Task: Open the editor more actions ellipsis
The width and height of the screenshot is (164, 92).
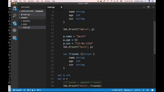Action: click(x=153, y=7)
